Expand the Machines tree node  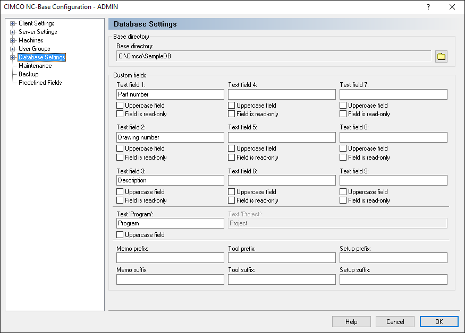[x=12, y=40]
